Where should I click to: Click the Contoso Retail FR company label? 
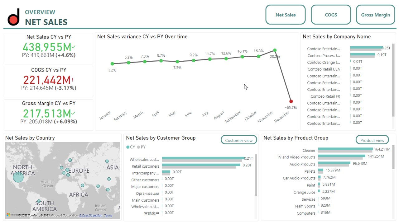click(x=325, y=96)
